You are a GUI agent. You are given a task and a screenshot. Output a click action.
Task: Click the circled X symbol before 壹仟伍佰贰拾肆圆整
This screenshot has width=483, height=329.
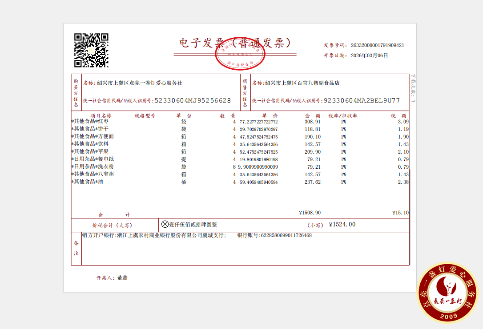(165, 225)
